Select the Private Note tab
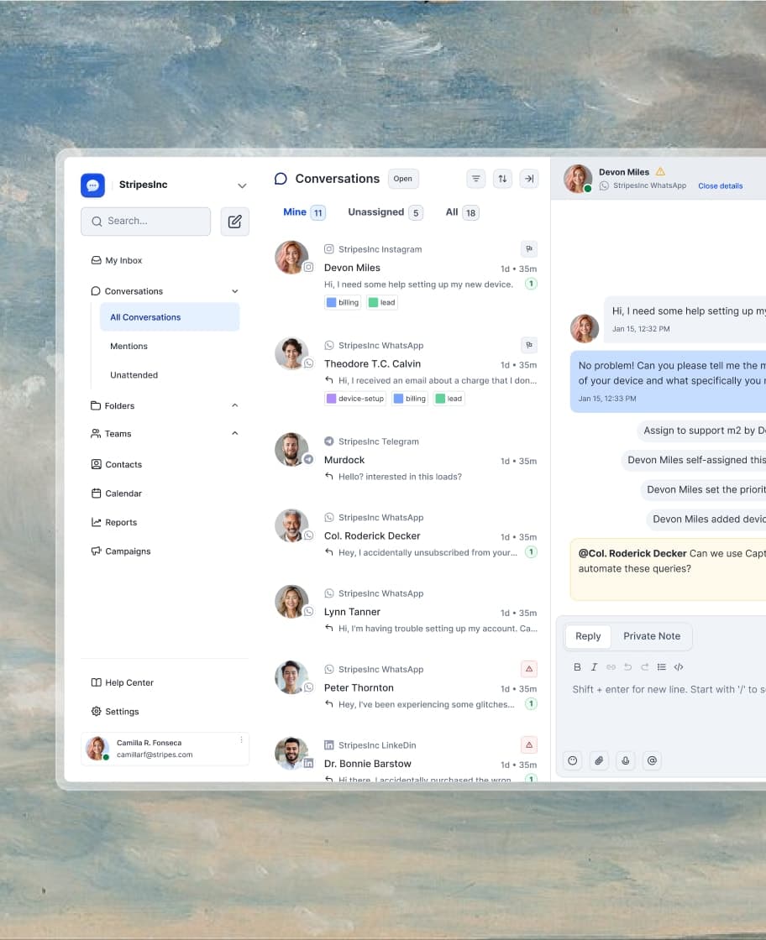Viewport: 766px width, 940px height. click(x=652, y=636)
